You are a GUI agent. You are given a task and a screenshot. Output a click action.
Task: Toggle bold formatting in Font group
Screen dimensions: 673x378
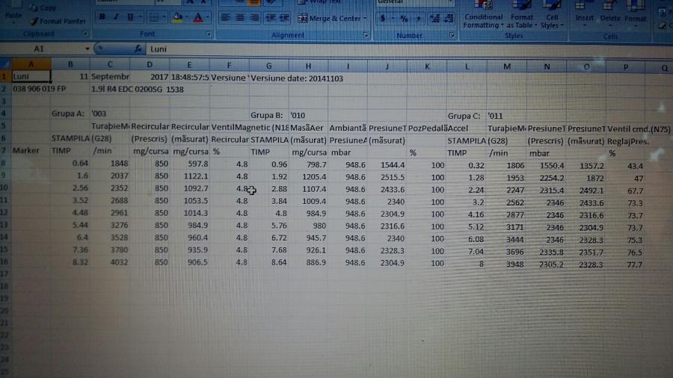[102, 17]
